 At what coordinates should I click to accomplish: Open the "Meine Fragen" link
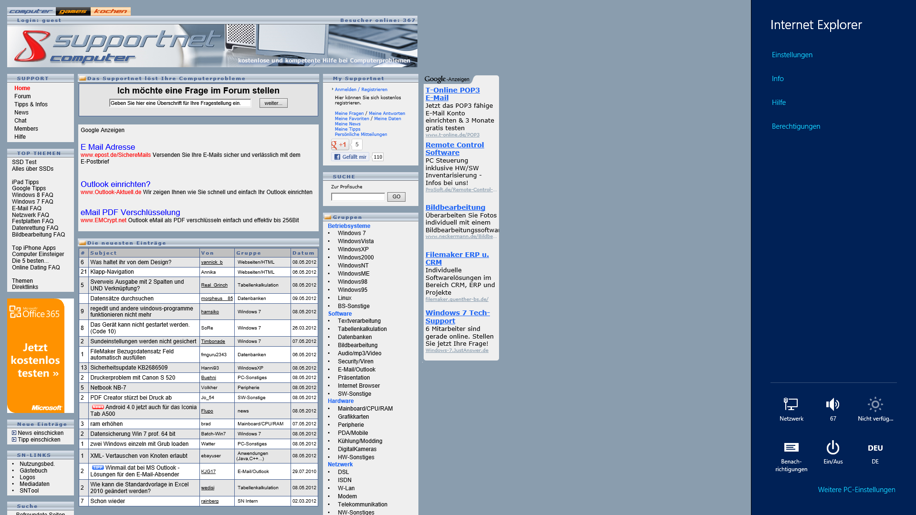pos(348,113)
